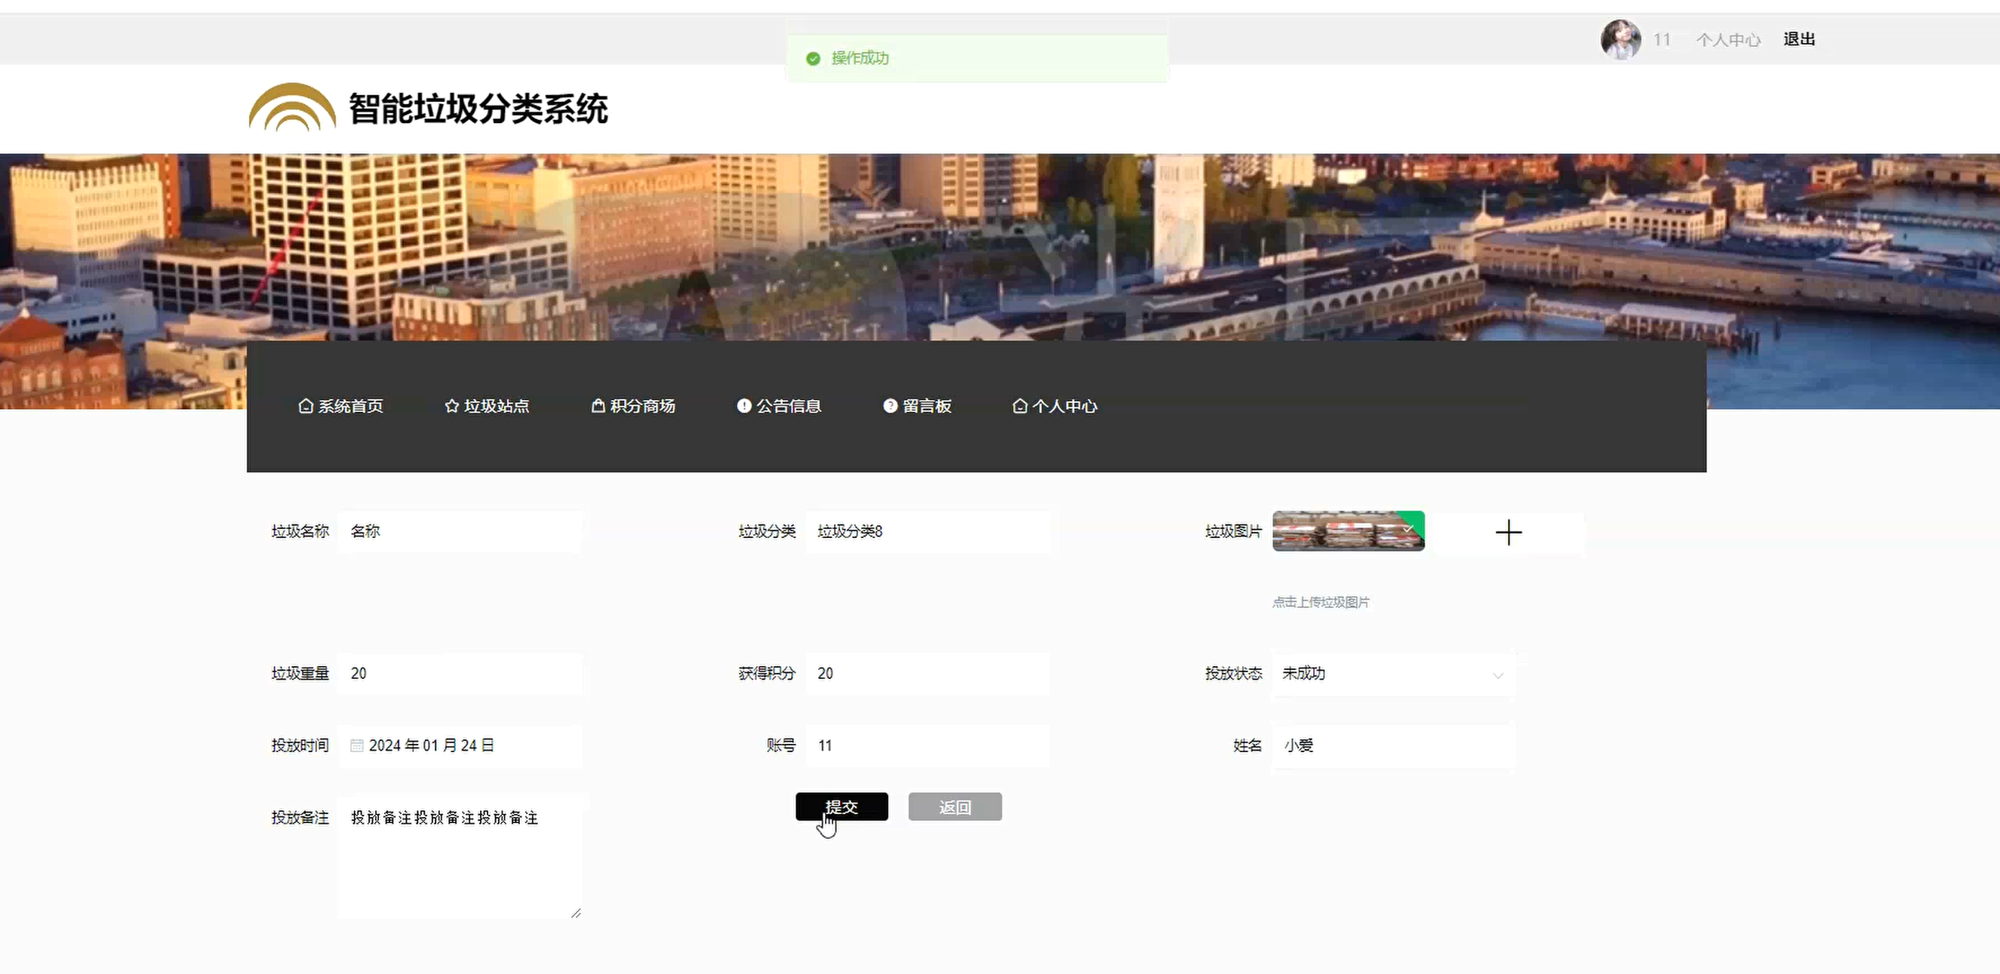2000x974 pixels.
Task: Open 公告信息 in navigation bar
Action: (x=779, y=406)
